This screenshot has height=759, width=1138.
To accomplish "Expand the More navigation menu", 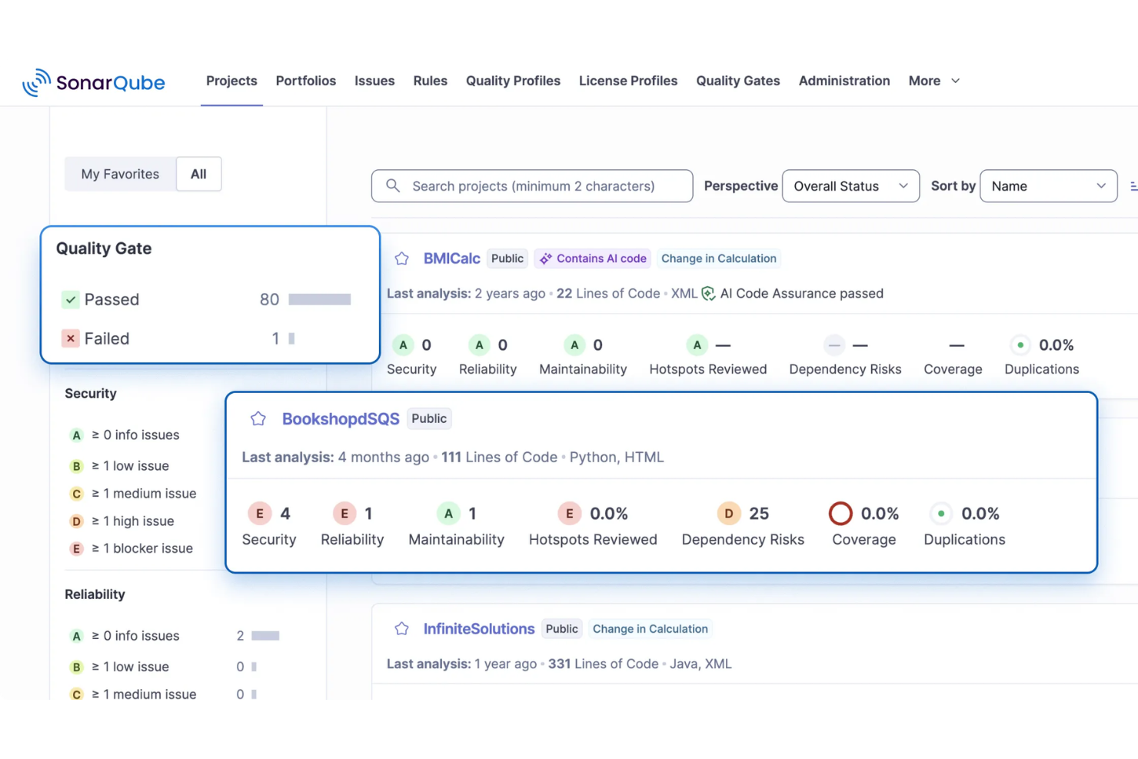I will point(933,81).
